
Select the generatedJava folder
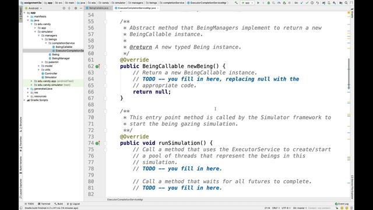(x=43, y=89)
